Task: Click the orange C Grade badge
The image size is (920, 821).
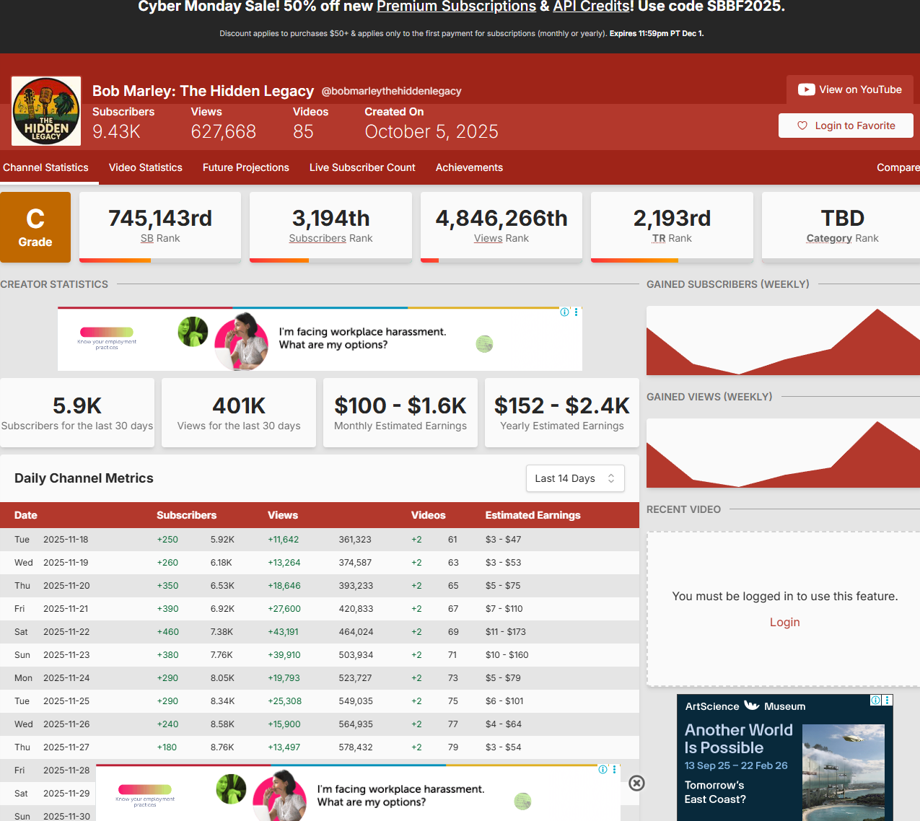Action: point(35,227)
